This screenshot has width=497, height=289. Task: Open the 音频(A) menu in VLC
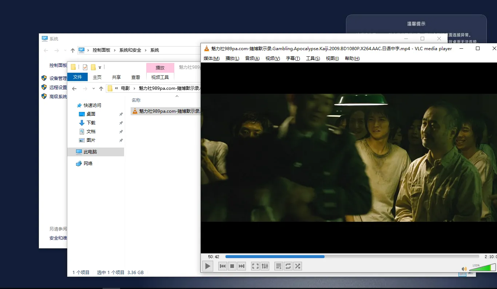point(252,59)
